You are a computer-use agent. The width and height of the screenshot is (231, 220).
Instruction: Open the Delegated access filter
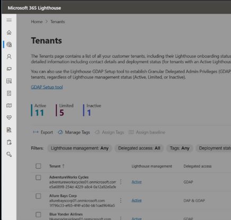(139, 148)
